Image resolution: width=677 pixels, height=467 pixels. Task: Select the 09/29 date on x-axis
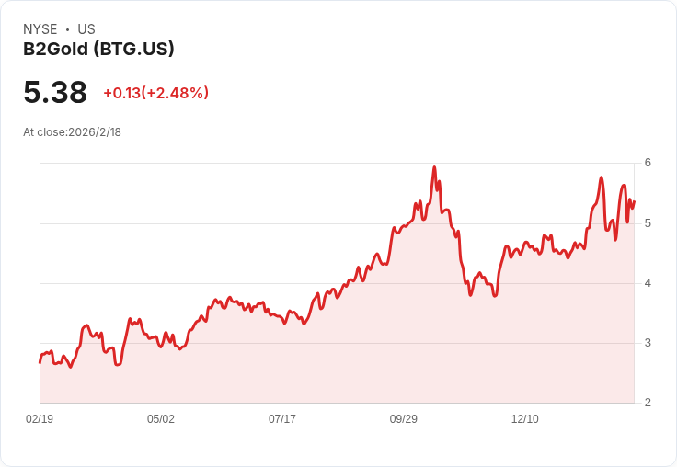403,418
